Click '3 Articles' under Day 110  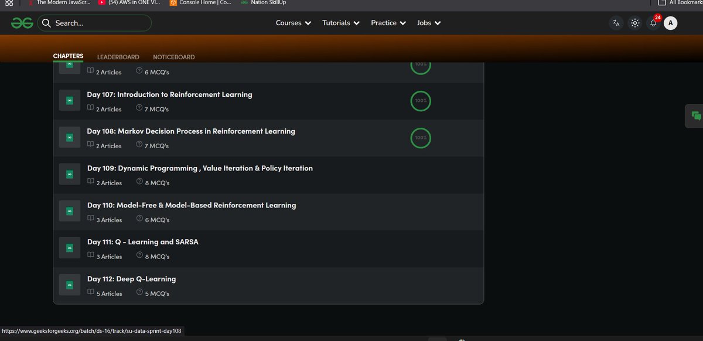(x=109, y=220)
